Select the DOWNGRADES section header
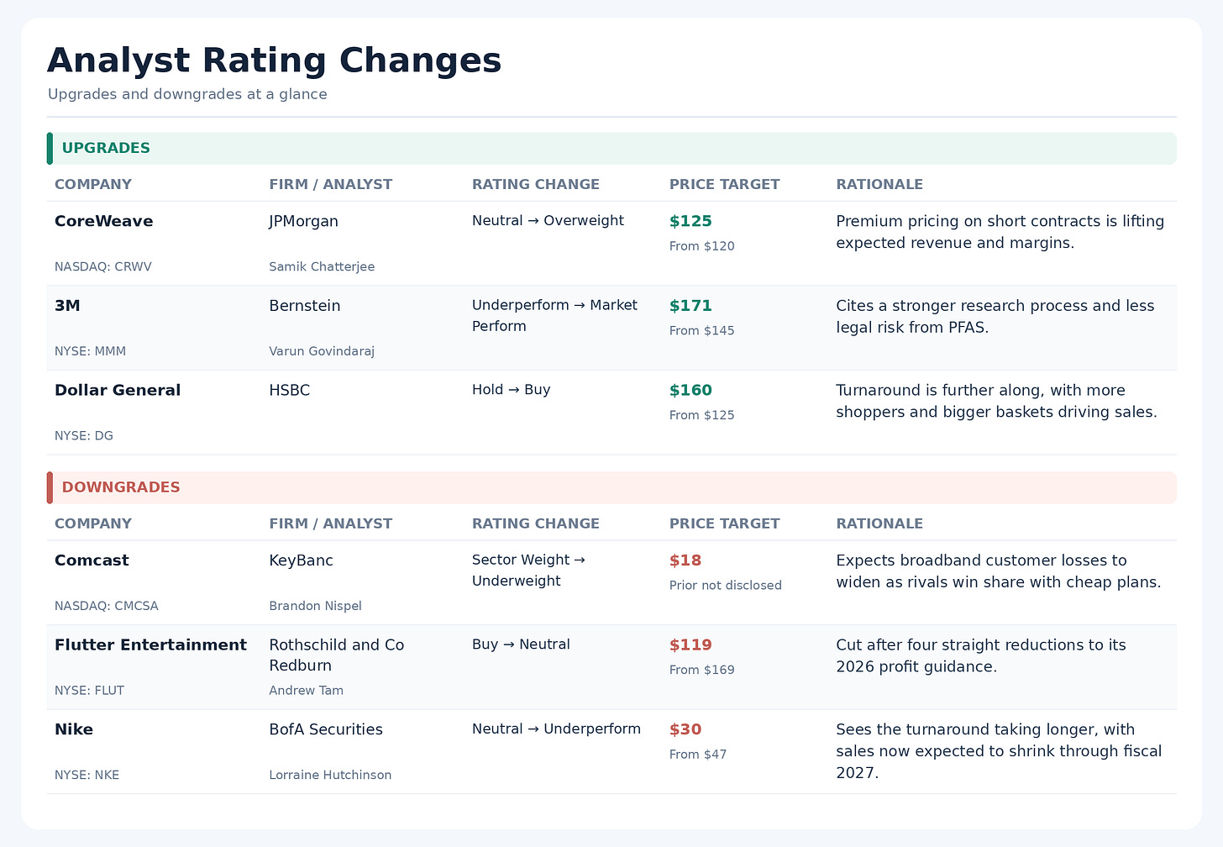Viewport: 1223px width, 847px height. click(611, 487)
